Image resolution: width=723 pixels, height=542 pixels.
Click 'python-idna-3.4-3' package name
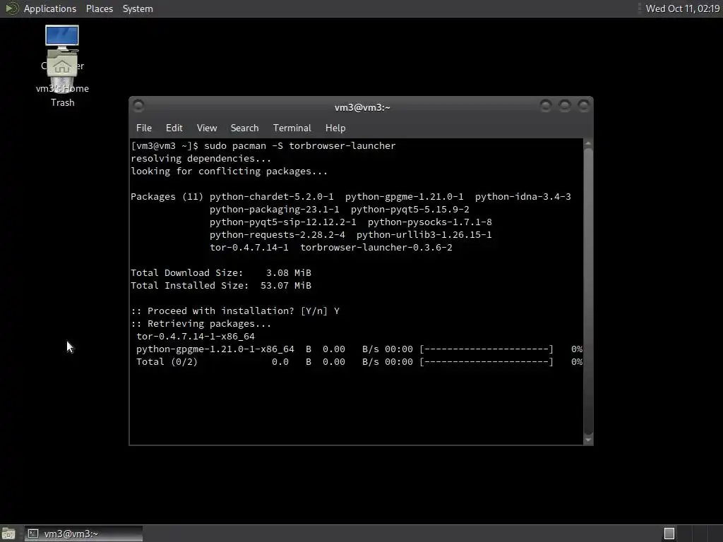click(523, 197)
